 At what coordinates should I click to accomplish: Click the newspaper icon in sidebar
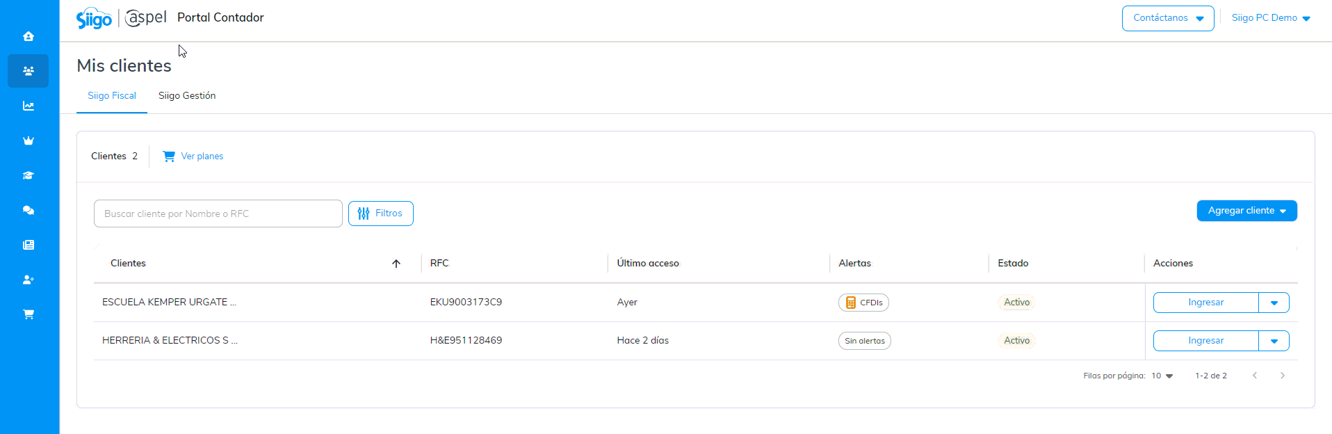[29, 245]
